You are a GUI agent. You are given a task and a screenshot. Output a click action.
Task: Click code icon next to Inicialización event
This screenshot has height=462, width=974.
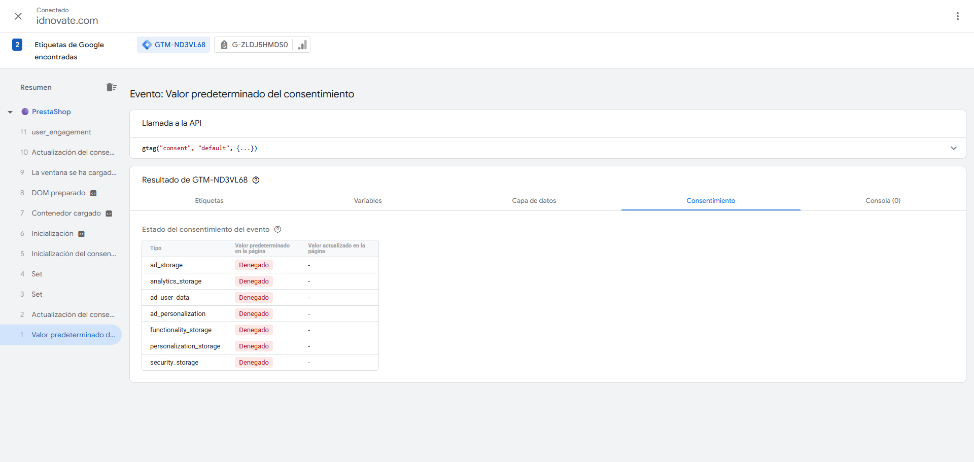(81, 234)
